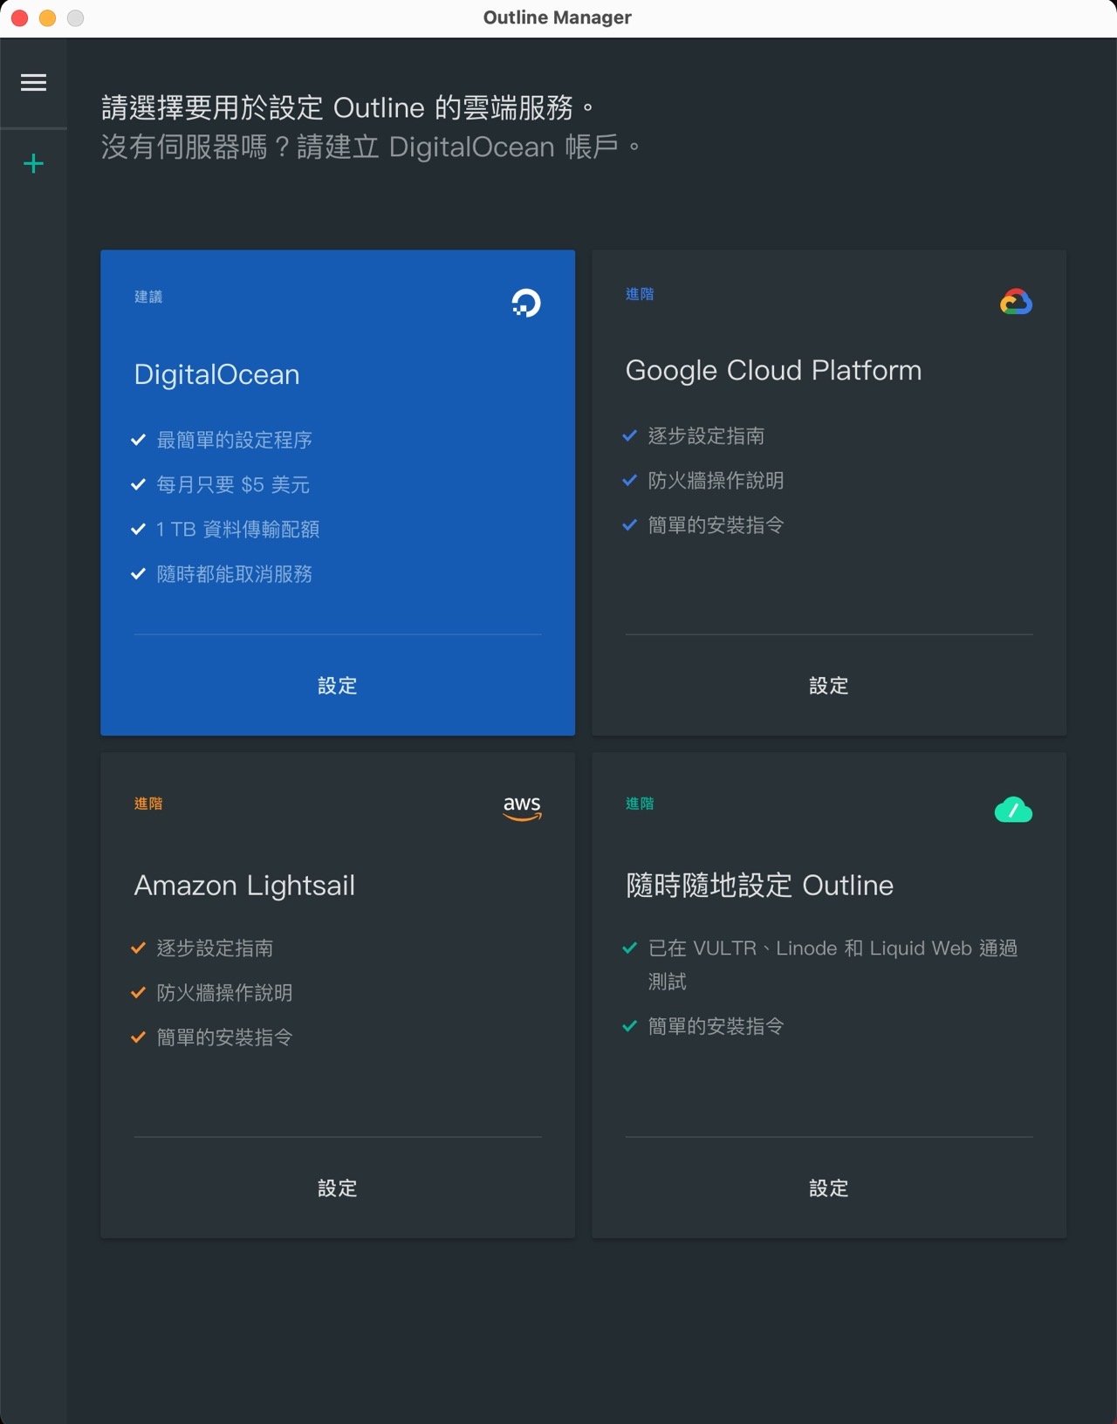Click the blue checkmark beside Google 防火牆操作說明
The height and width of the screenshot is (1424, 1117).
pyautogui.click(x=629, y=480)
